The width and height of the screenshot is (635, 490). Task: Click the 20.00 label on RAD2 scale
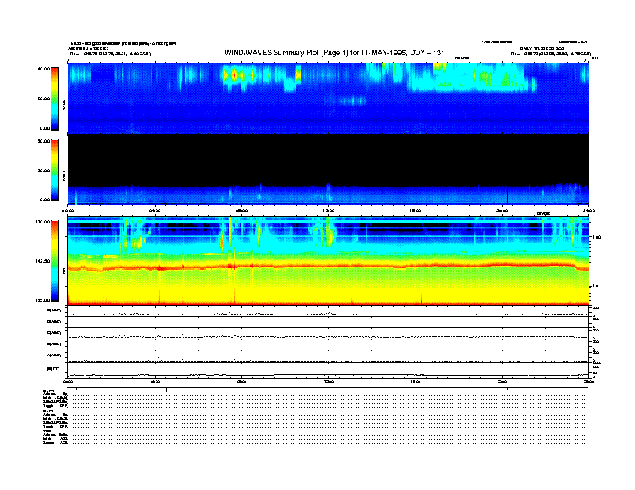point(43,98)
